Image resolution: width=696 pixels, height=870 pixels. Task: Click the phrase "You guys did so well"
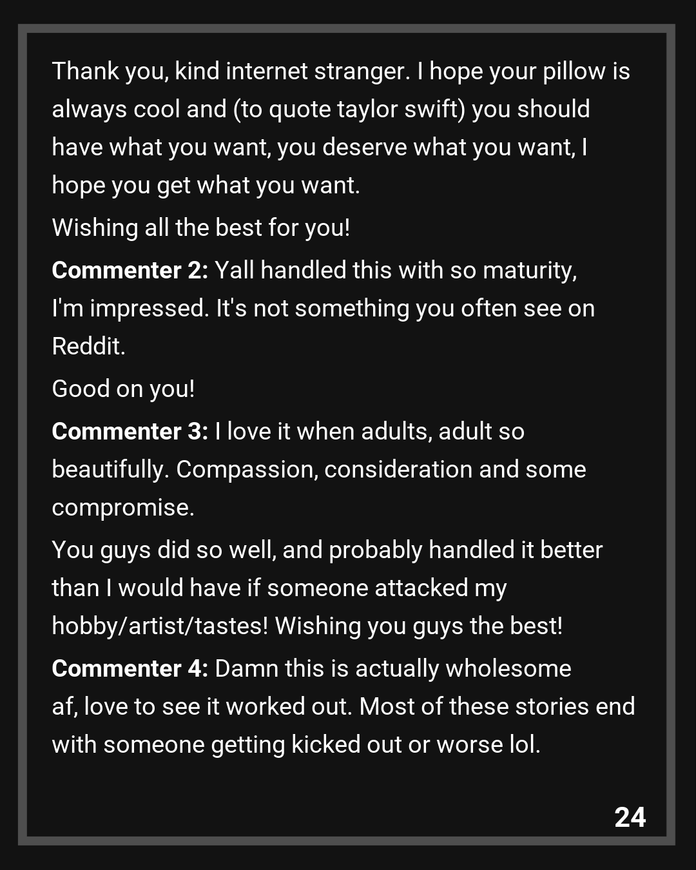point(164,550)
